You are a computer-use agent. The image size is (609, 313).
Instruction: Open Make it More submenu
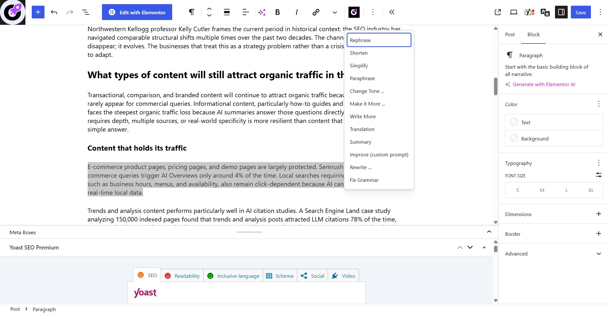pos(379,104)
